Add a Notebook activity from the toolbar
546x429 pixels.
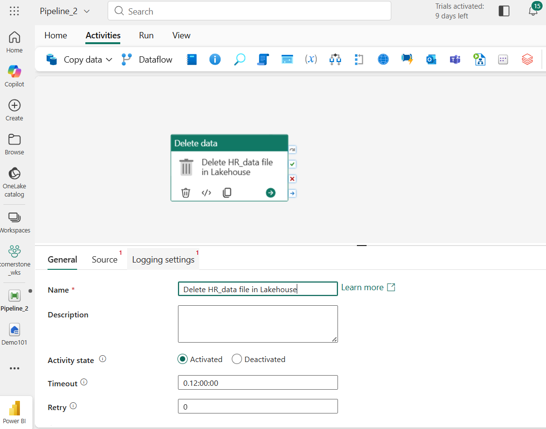point(192,60)
